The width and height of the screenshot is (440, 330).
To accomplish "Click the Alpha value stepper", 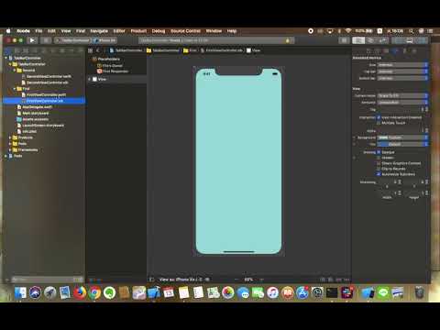I will [426, 130].
